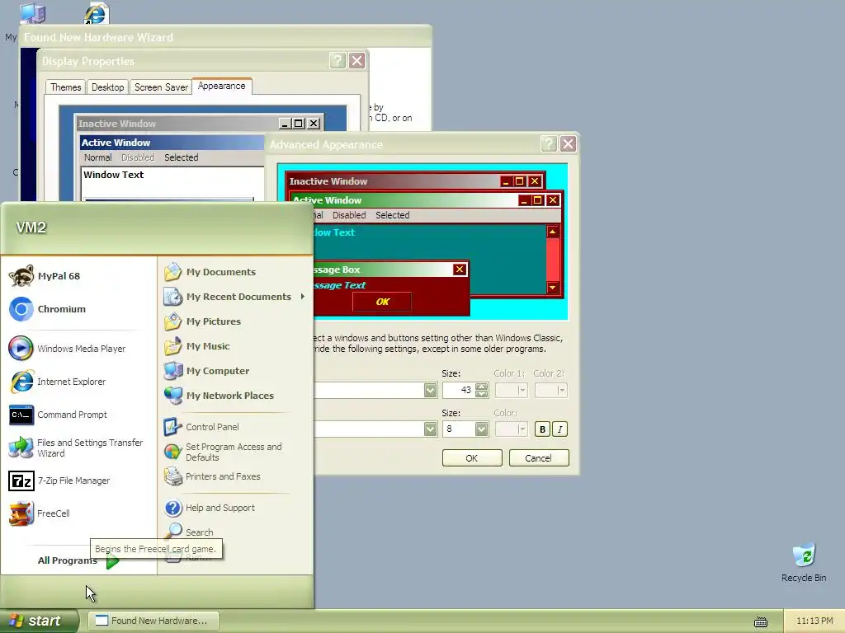Open the Font dropdown list
Viewport: 845px width, 633px height.
coord(429,429)
